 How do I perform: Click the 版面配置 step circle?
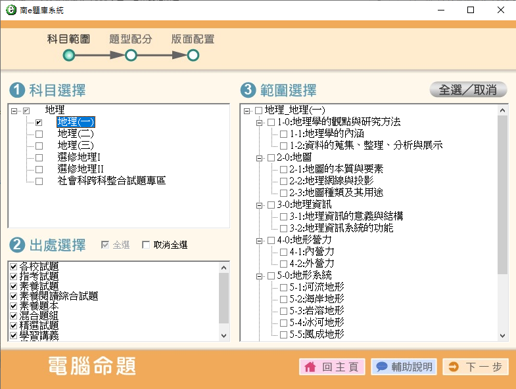(193, 56)
